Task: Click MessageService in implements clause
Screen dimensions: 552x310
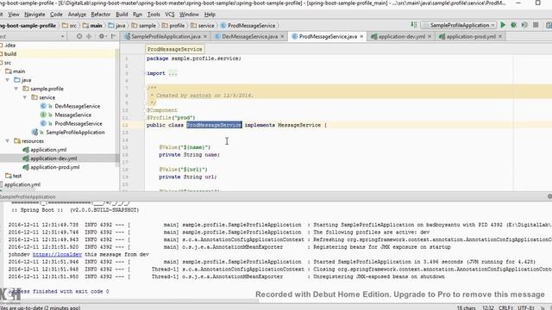Action: pos(299,125)
